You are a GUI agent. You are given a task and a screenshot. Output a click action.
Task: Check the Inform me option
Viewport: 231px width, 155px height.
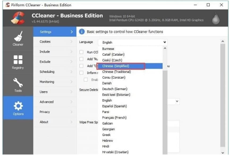[x=81, y=72]
